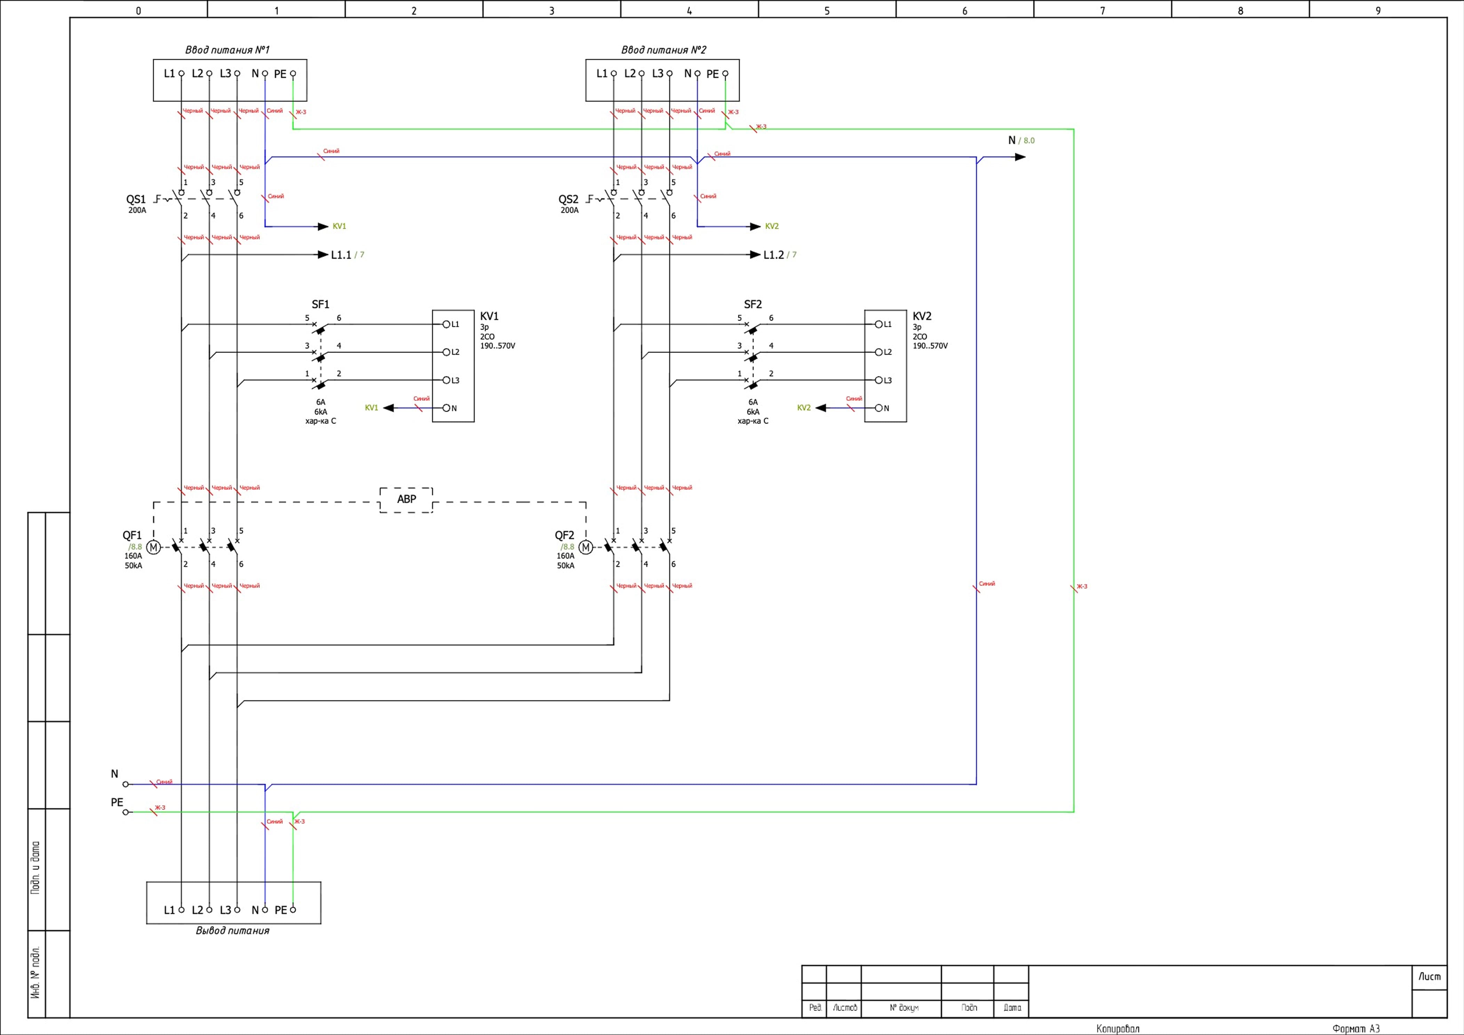This screenshot has height=1035, width=1464.
Task: Open the /8.8 reference under QF1
Action: 135,547
